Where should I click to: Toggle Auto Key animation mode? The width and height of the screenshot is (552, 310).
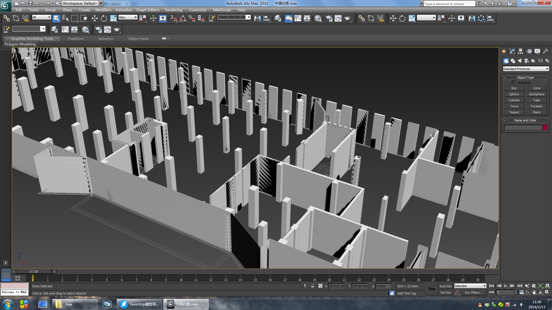445,286
